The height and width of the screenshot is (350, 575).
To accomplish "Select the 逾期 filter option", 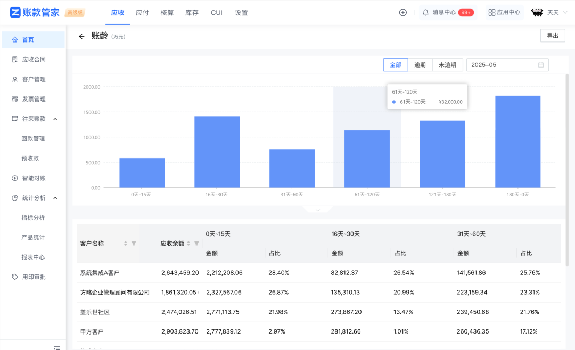I will coord(421,64).
